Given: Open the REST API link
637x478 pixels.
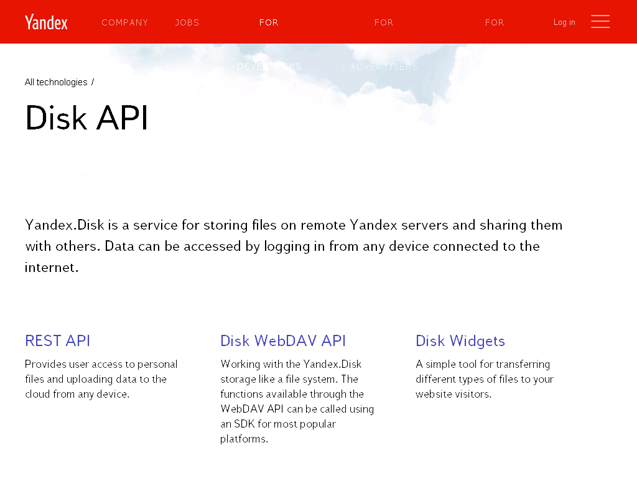Looking at the screenshot, I should (x=57, y=340).
